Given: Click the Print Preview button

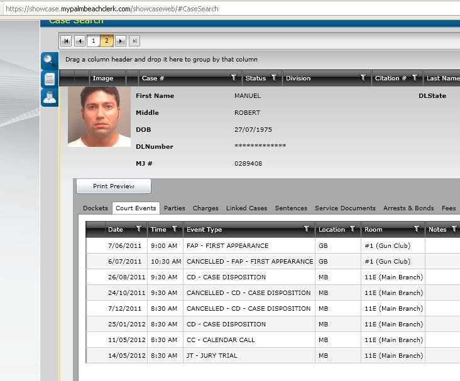Looking at the screenshot, I should (114, 186).
